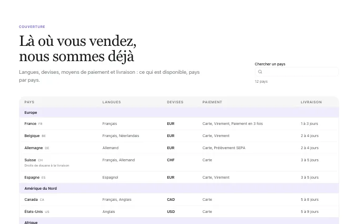Click the CHF currency cell
Image resolution: width=358 pixels, height=224 pixels.
coord(171,160)
